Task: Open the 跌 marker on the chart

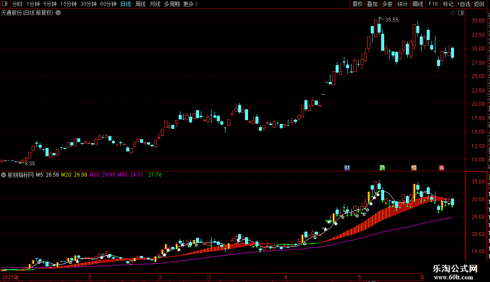Action: [x=382, y=168]
